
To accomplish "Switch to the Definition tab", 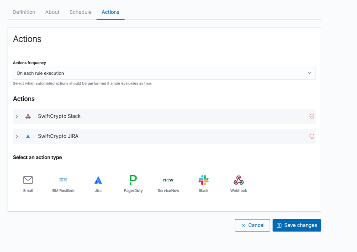I will pyautogui.click(x=24, y=12).
